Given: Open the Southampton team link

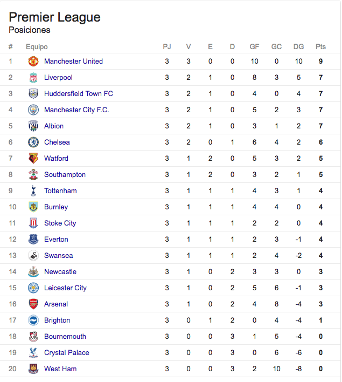Looking at the screenshot, I should pos(65,175).
